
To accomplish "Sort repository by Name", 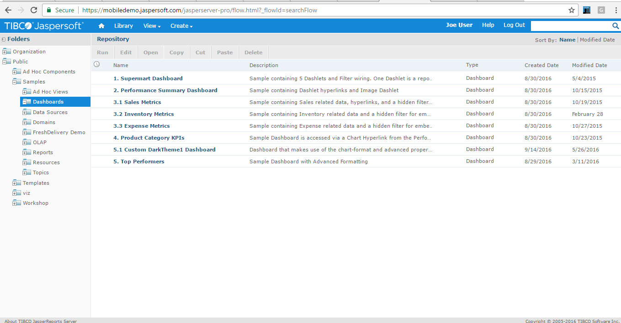I will (567, 40).
